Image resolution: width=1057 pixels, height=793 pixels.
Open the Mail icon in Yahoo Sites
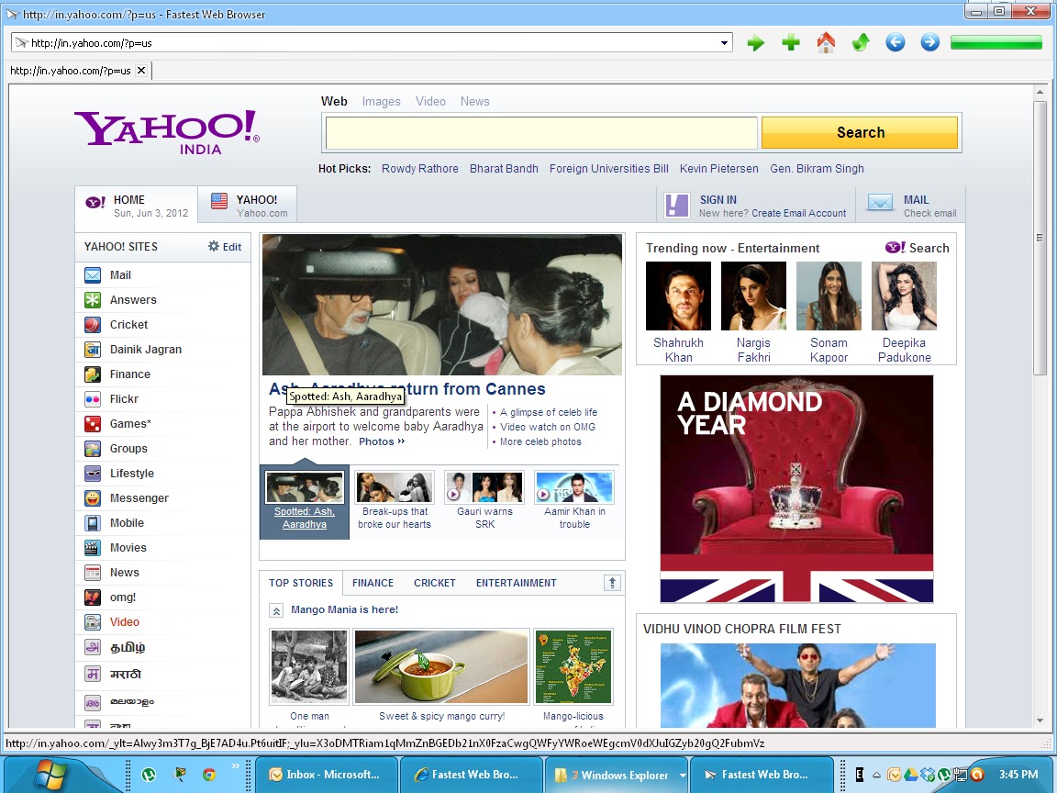[93, 275]
